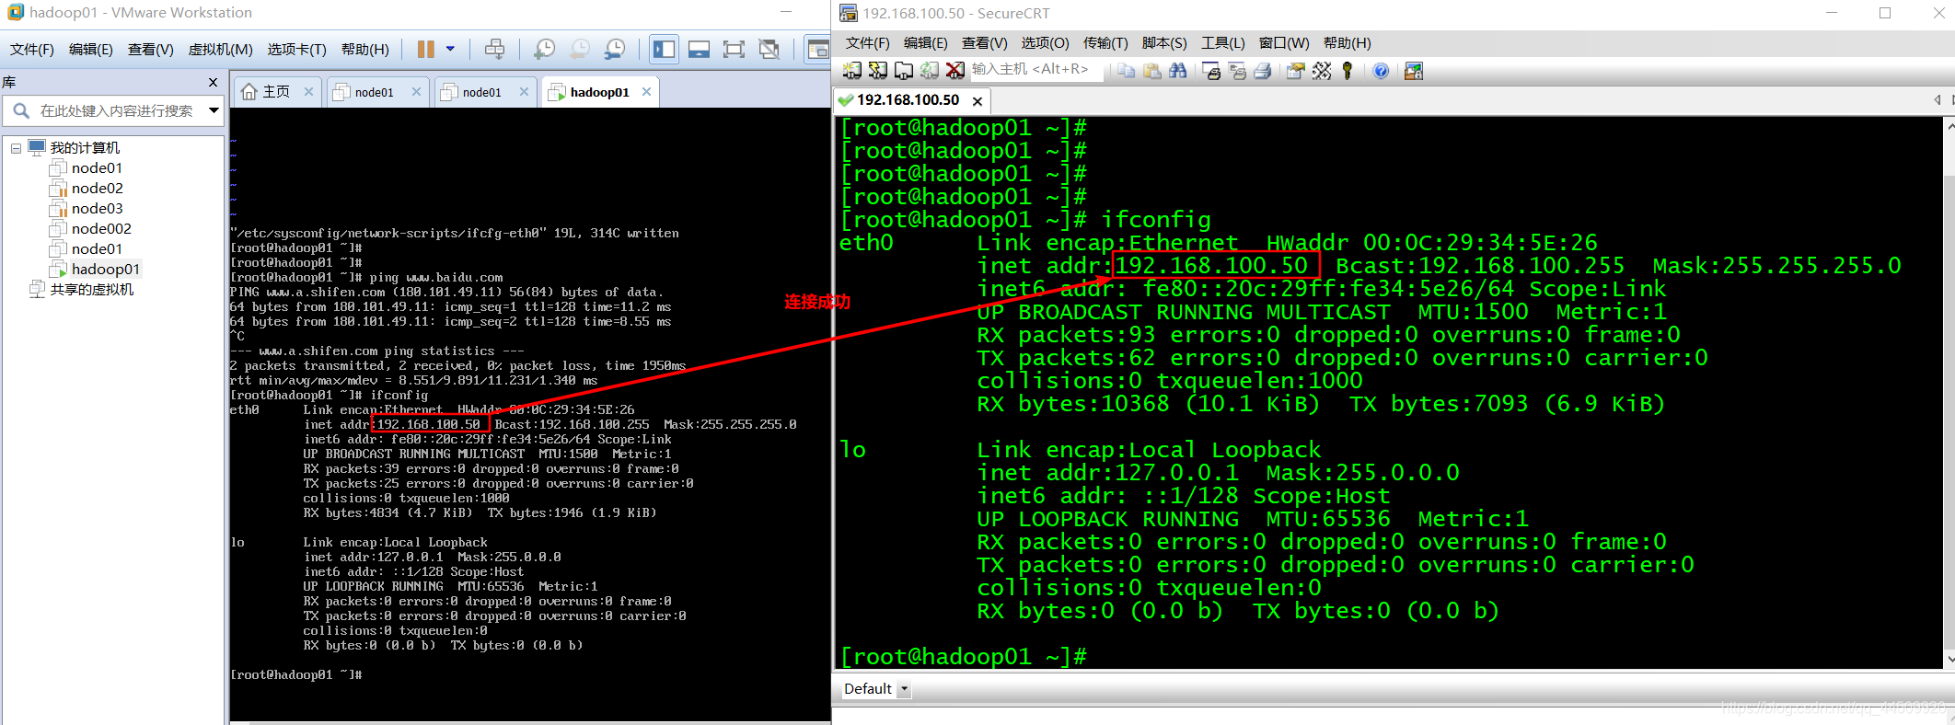This screenshot has height=725, width=1955.
Task: Select node03 in the library tree
Action: point(97,208)
